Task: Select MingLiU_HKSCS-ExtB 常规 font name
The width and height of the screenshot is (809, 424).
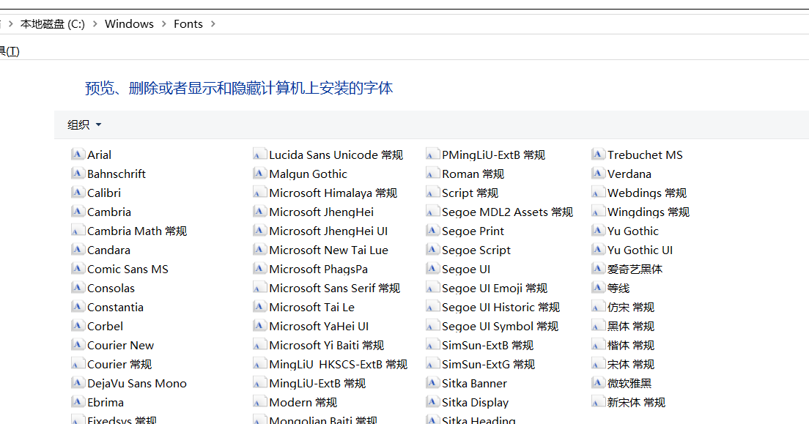Action: tap(338, 365)
